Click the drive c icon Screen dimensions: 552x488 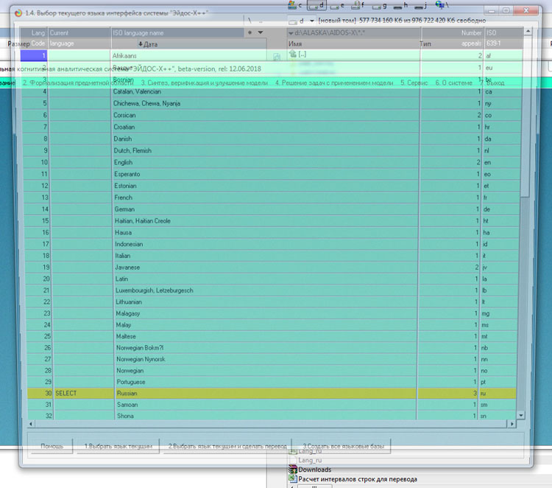pos(291,5)
